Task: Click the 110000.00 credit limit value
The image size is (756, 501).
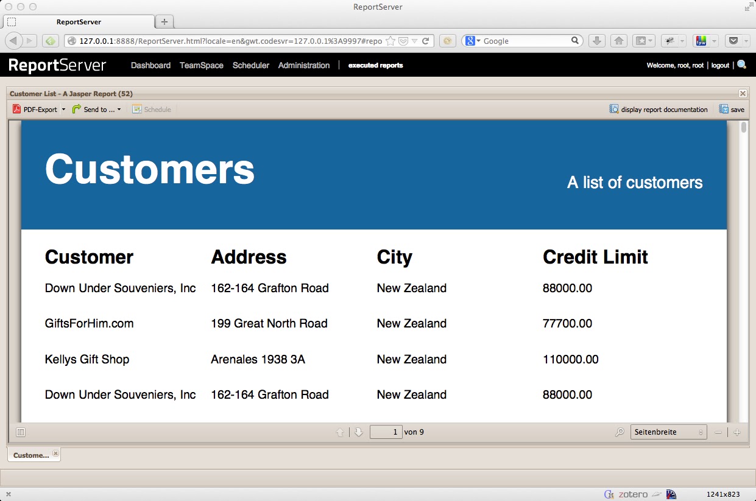Action: point(570,359)
